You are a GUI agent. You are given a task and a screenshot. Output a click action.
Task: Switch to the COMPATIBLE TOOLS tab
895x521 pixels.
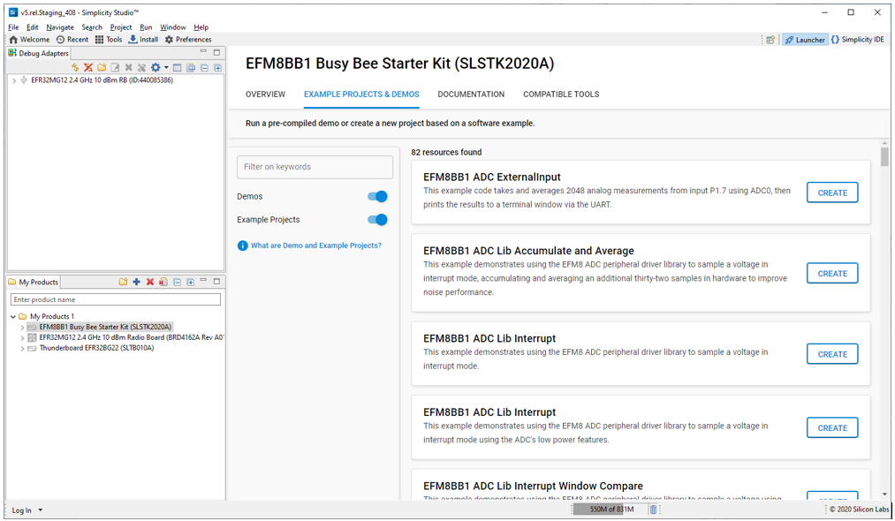561,94
